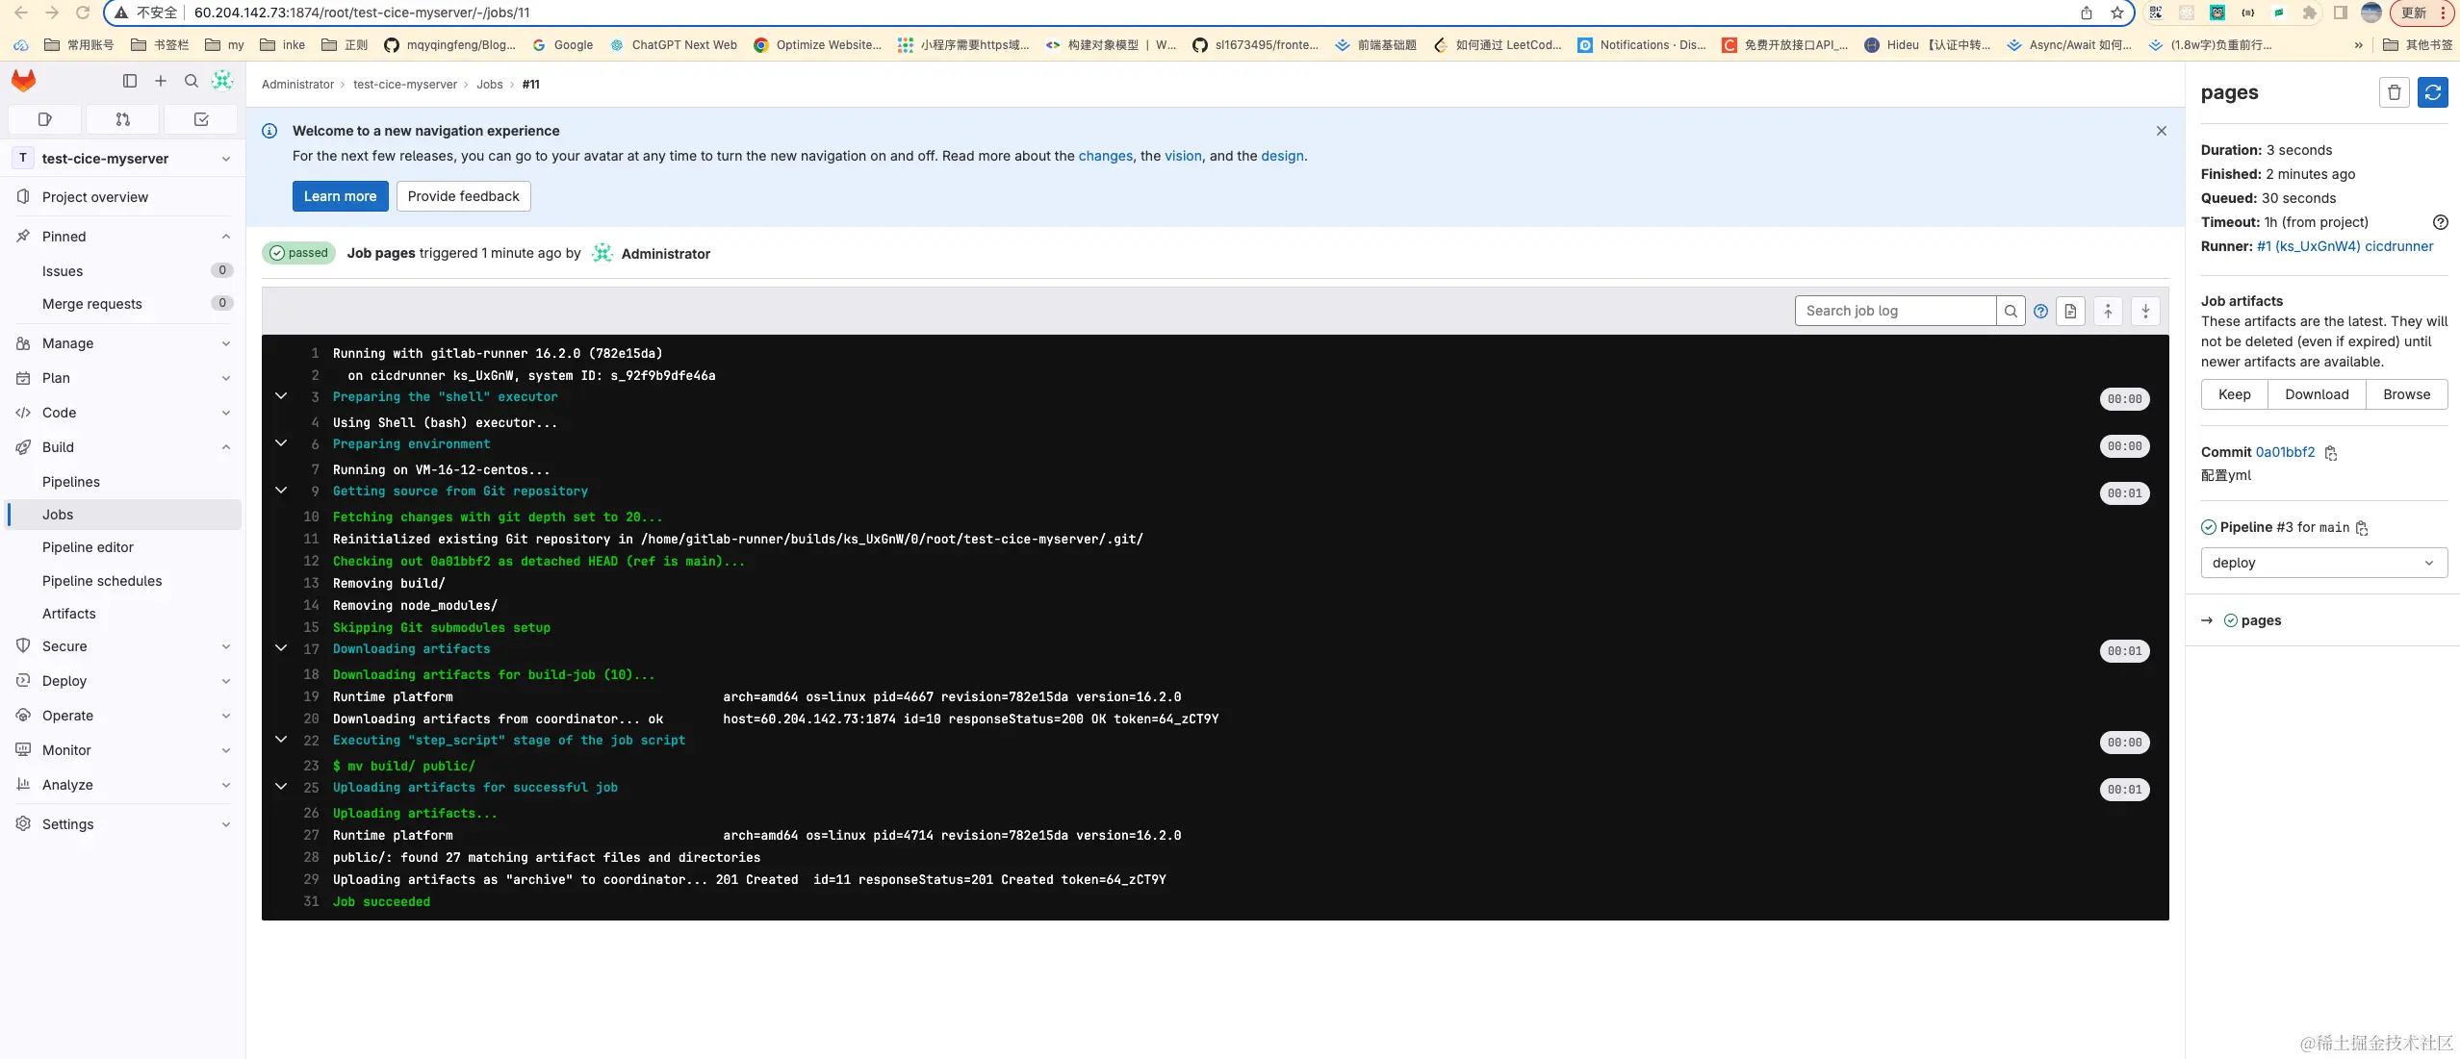This screenshot has height=1059, width=2460.
Task: Collapse the Getting source log section
Action: click(281, 491)
